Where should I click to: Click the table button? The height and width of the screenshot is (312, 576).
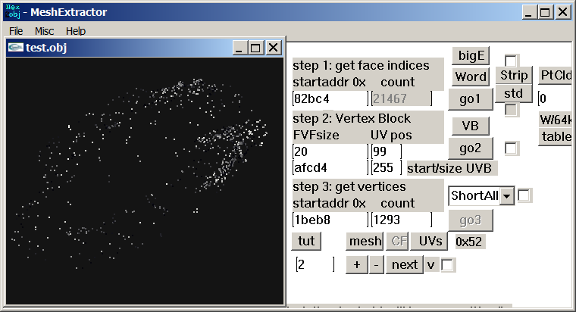click(x=556, y=136)
